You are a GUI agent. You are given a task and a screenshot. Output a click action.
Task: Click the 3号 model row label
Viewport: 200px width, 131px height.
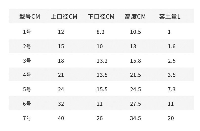tap(27, 61)
